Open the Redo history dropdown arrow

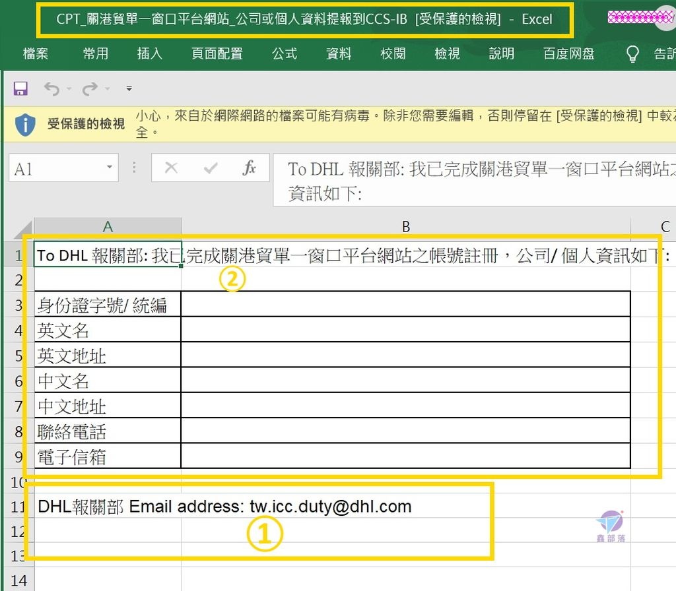(x=108, y=89)
